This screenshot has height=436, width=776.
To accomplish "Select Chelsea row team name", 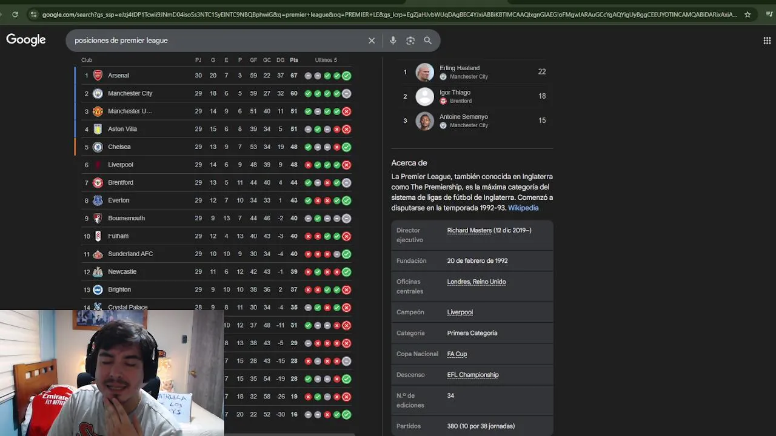I will [119, 147].
